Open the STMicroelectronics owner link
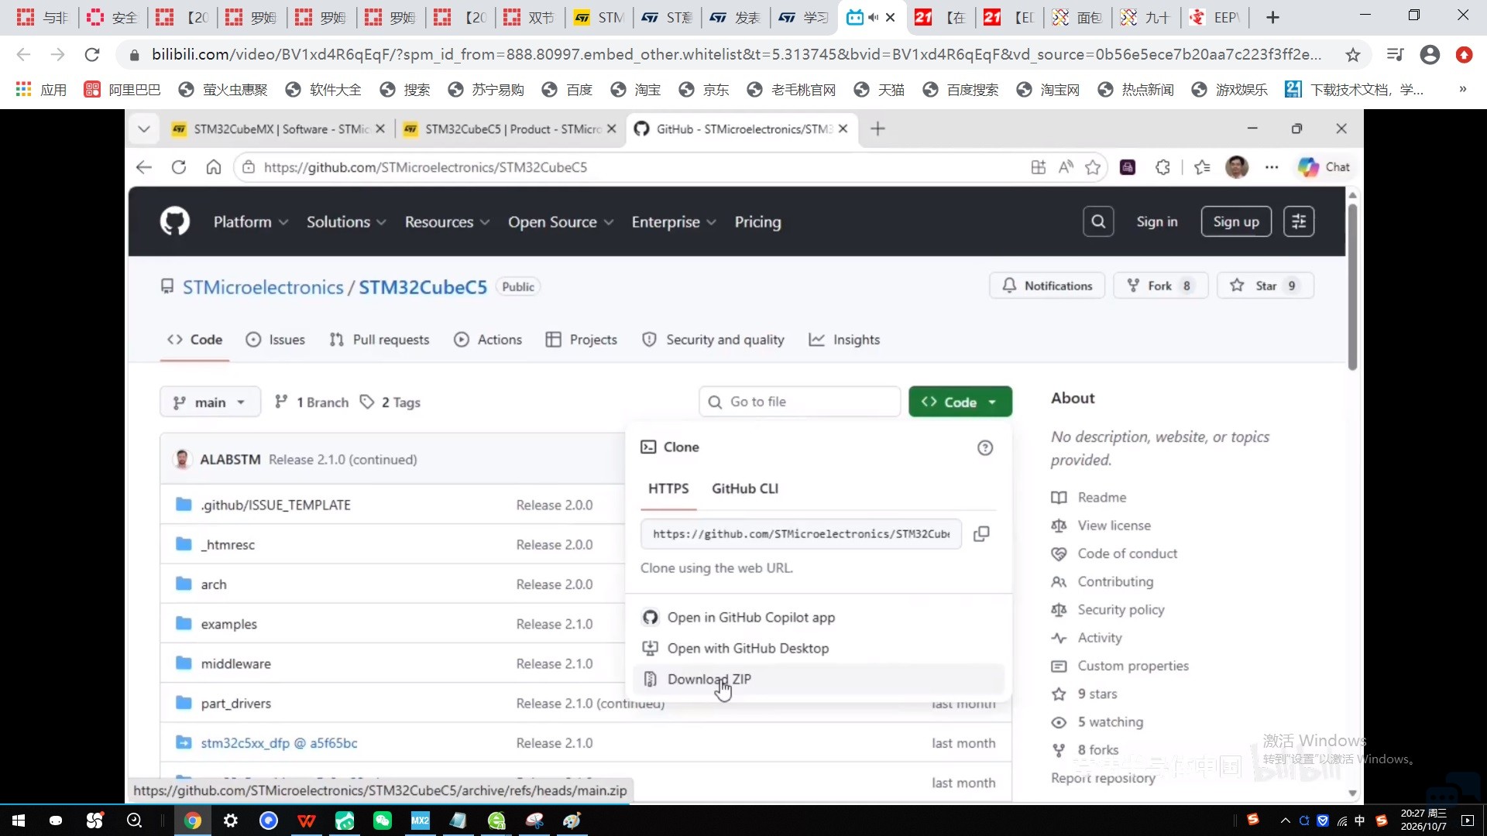The width and height of the screenshot is (1487, 836). pos(263,287)
